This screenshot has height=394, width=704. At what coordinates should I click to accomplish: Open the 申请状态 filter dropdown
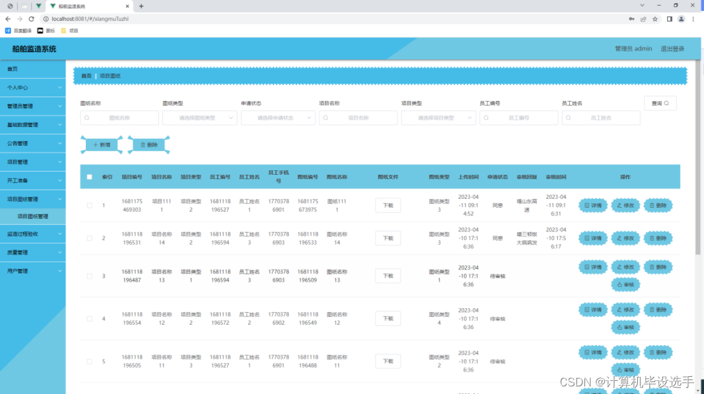point(278,118)
